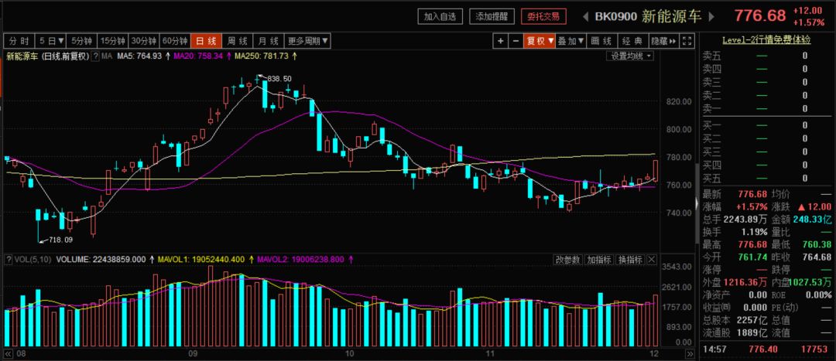
Task: Switch to 经典 classic layout
Action: pos(633,41)
